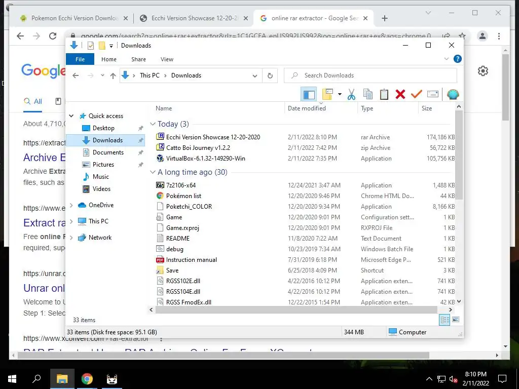Click the orange checkmark icon in toolbar
519x389 pixels.
click(x=417, y=95)
